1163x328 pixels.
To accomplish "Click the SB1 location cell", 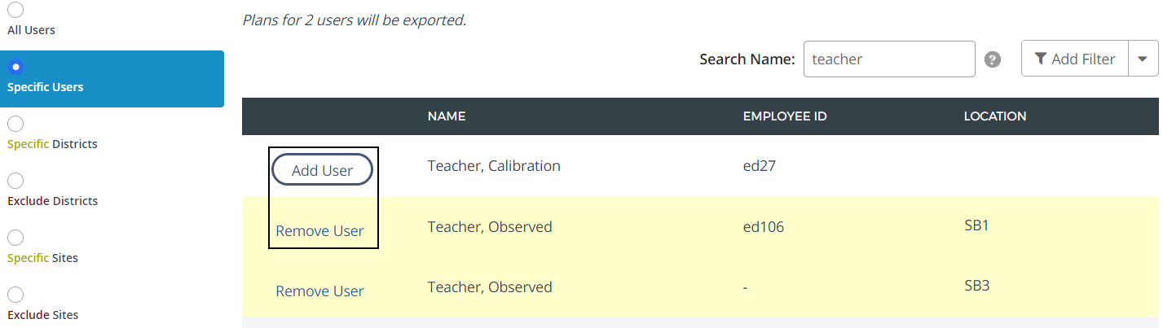I will pyautogui.click(x=976, y=225).
